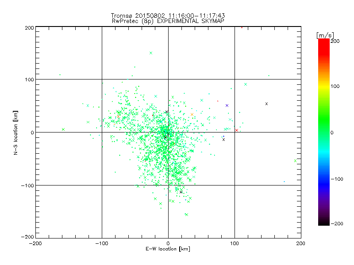Click the E-W location [km] axis label
Image resolution: width=354 pixels, height=265 pixels.
168,249
